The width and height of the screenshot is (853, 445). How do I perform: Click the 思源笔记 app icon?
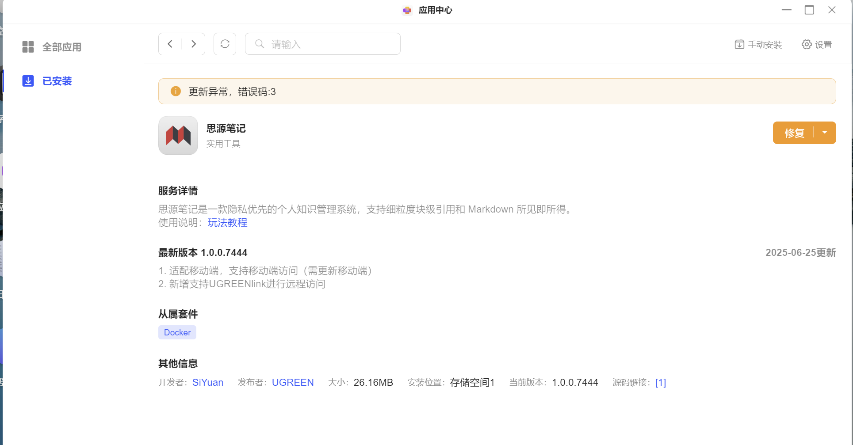click(x=178, y=135)
